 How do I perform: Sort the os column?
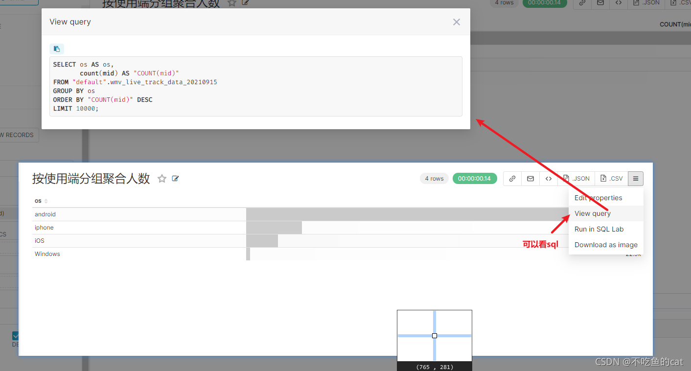(x=46, y=201)
